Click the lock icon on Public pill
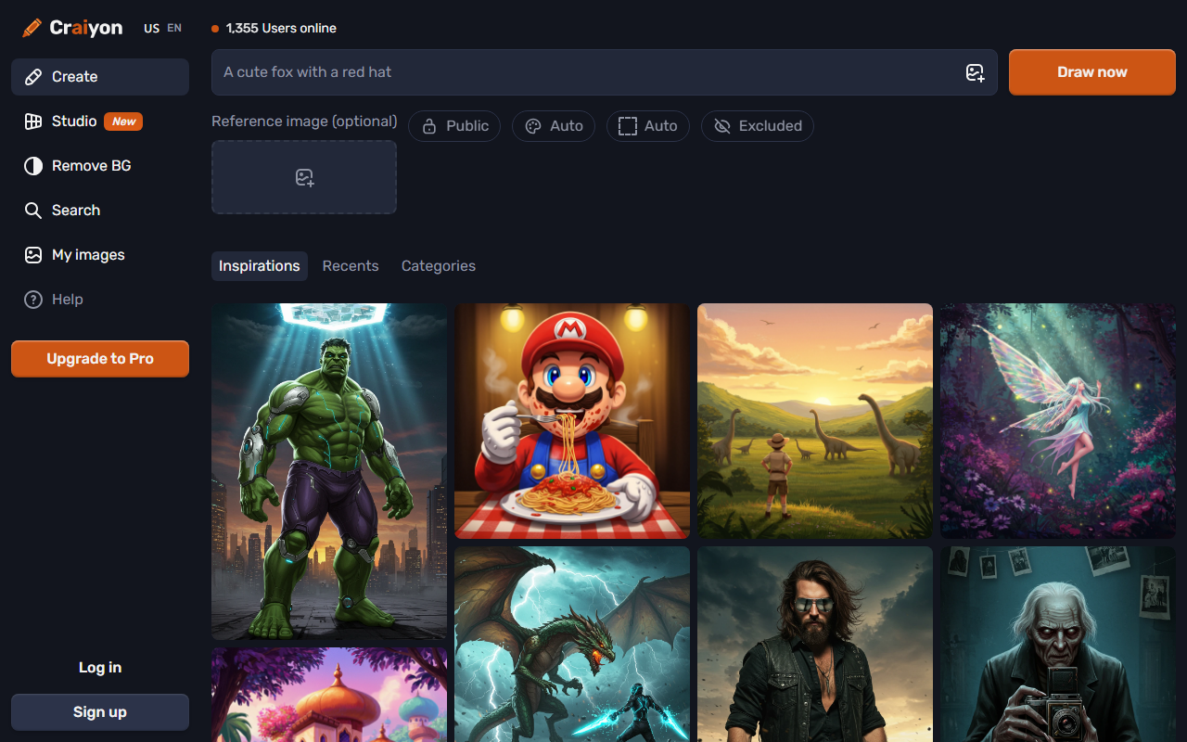Screen dimensions: 1187x742 coord(429,126)
